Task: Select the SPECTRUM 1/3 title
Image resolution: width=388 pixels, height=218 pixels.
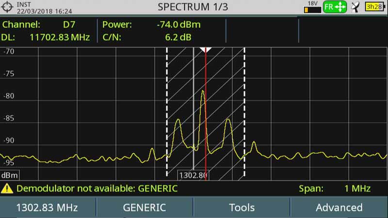Action: [x=193, y=7]
